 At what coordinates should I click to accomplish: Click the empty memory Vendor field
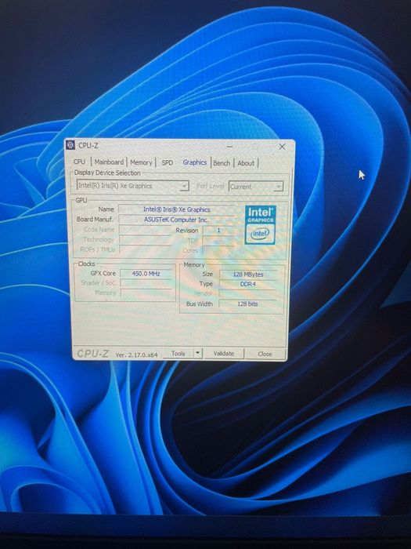[x=248, y=293]
